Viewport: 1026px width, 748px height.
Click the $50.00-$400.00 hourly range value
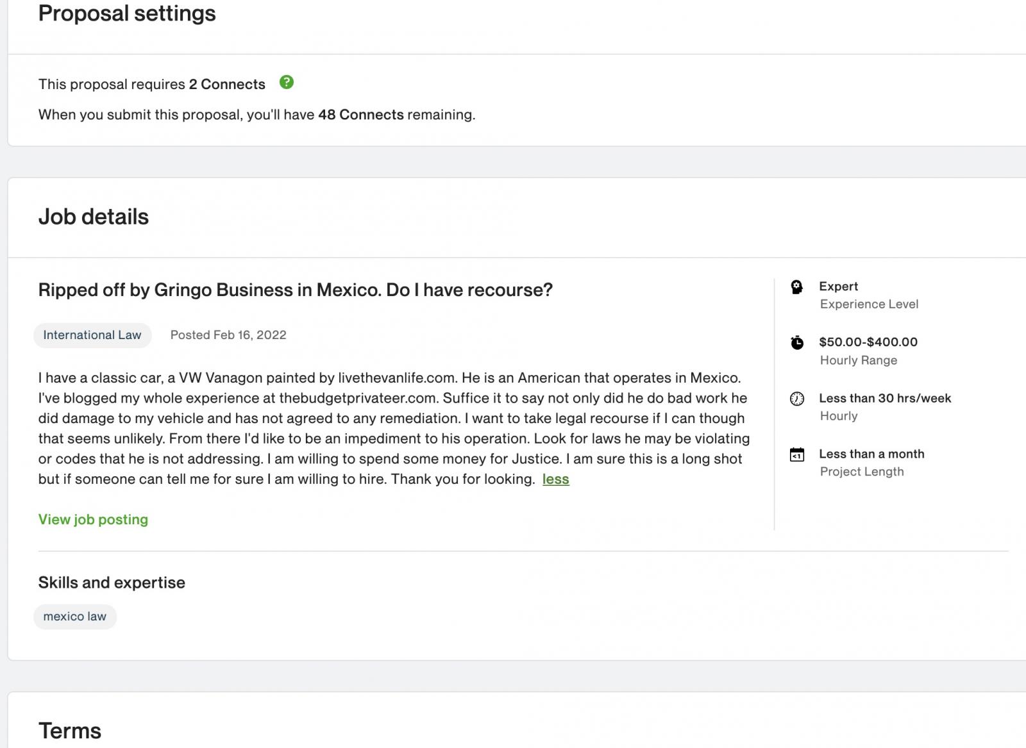point(868,342)
